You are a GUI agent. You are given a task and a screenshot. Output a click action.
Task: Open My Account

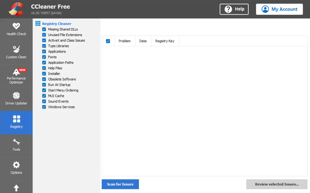279,9
